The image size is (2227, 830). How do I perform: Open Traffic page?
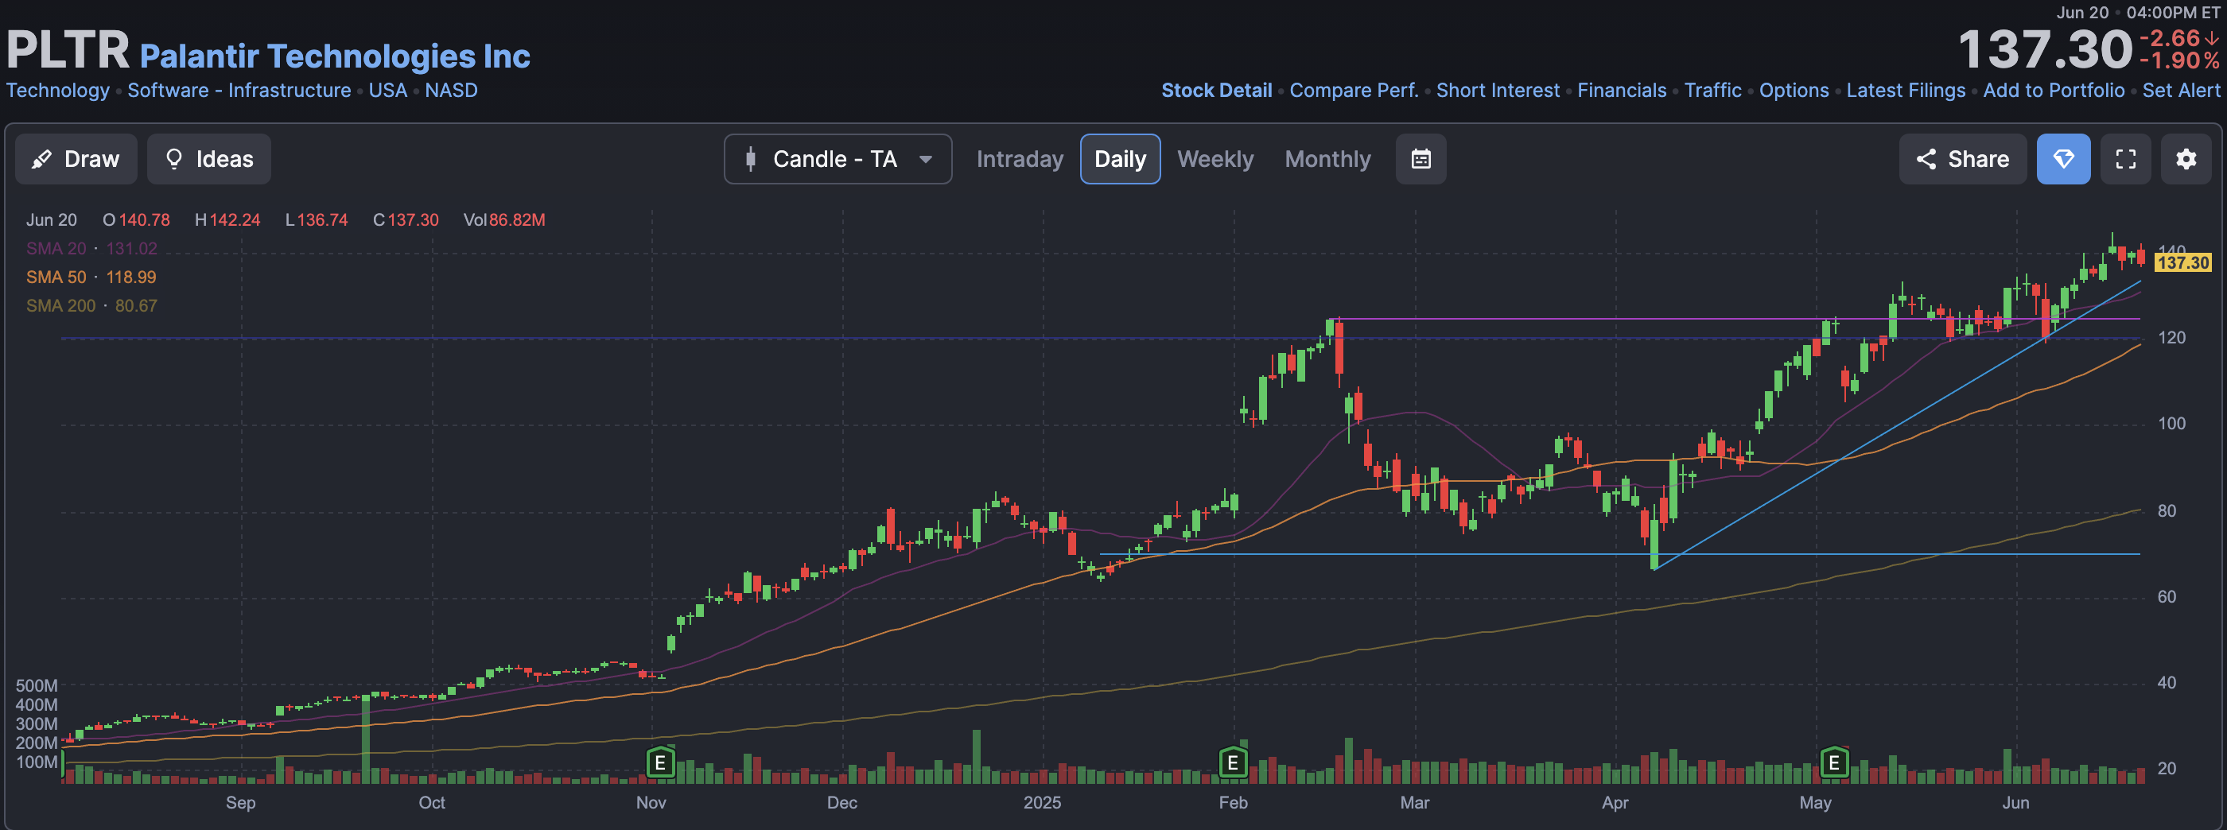[1712, 91]
